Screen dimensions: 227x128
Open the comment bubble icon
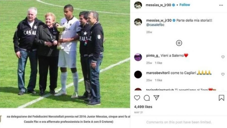click(147, 98)
